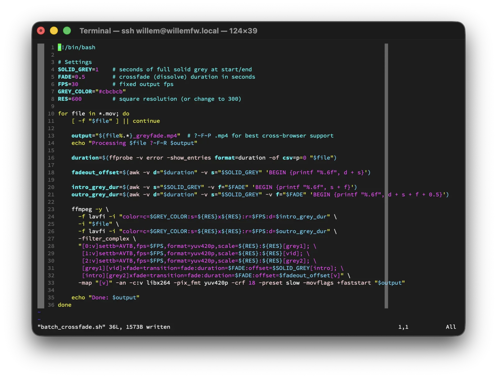Viewport: 497px width, 378px height.
Task: Click the output= assignment with _greyfade.mp4
Action: pyautogui.click(x=126, y=136)
